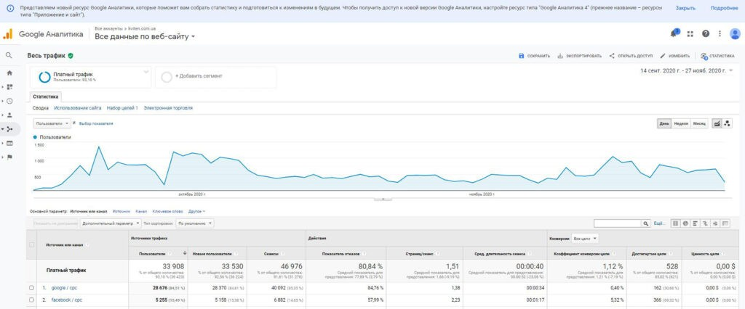
Task: Open the Help question mark icon
Action: 706,33
